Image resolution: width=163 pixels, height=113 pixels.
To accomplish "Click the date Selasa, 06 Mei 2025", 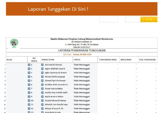I will pos(82,54).
